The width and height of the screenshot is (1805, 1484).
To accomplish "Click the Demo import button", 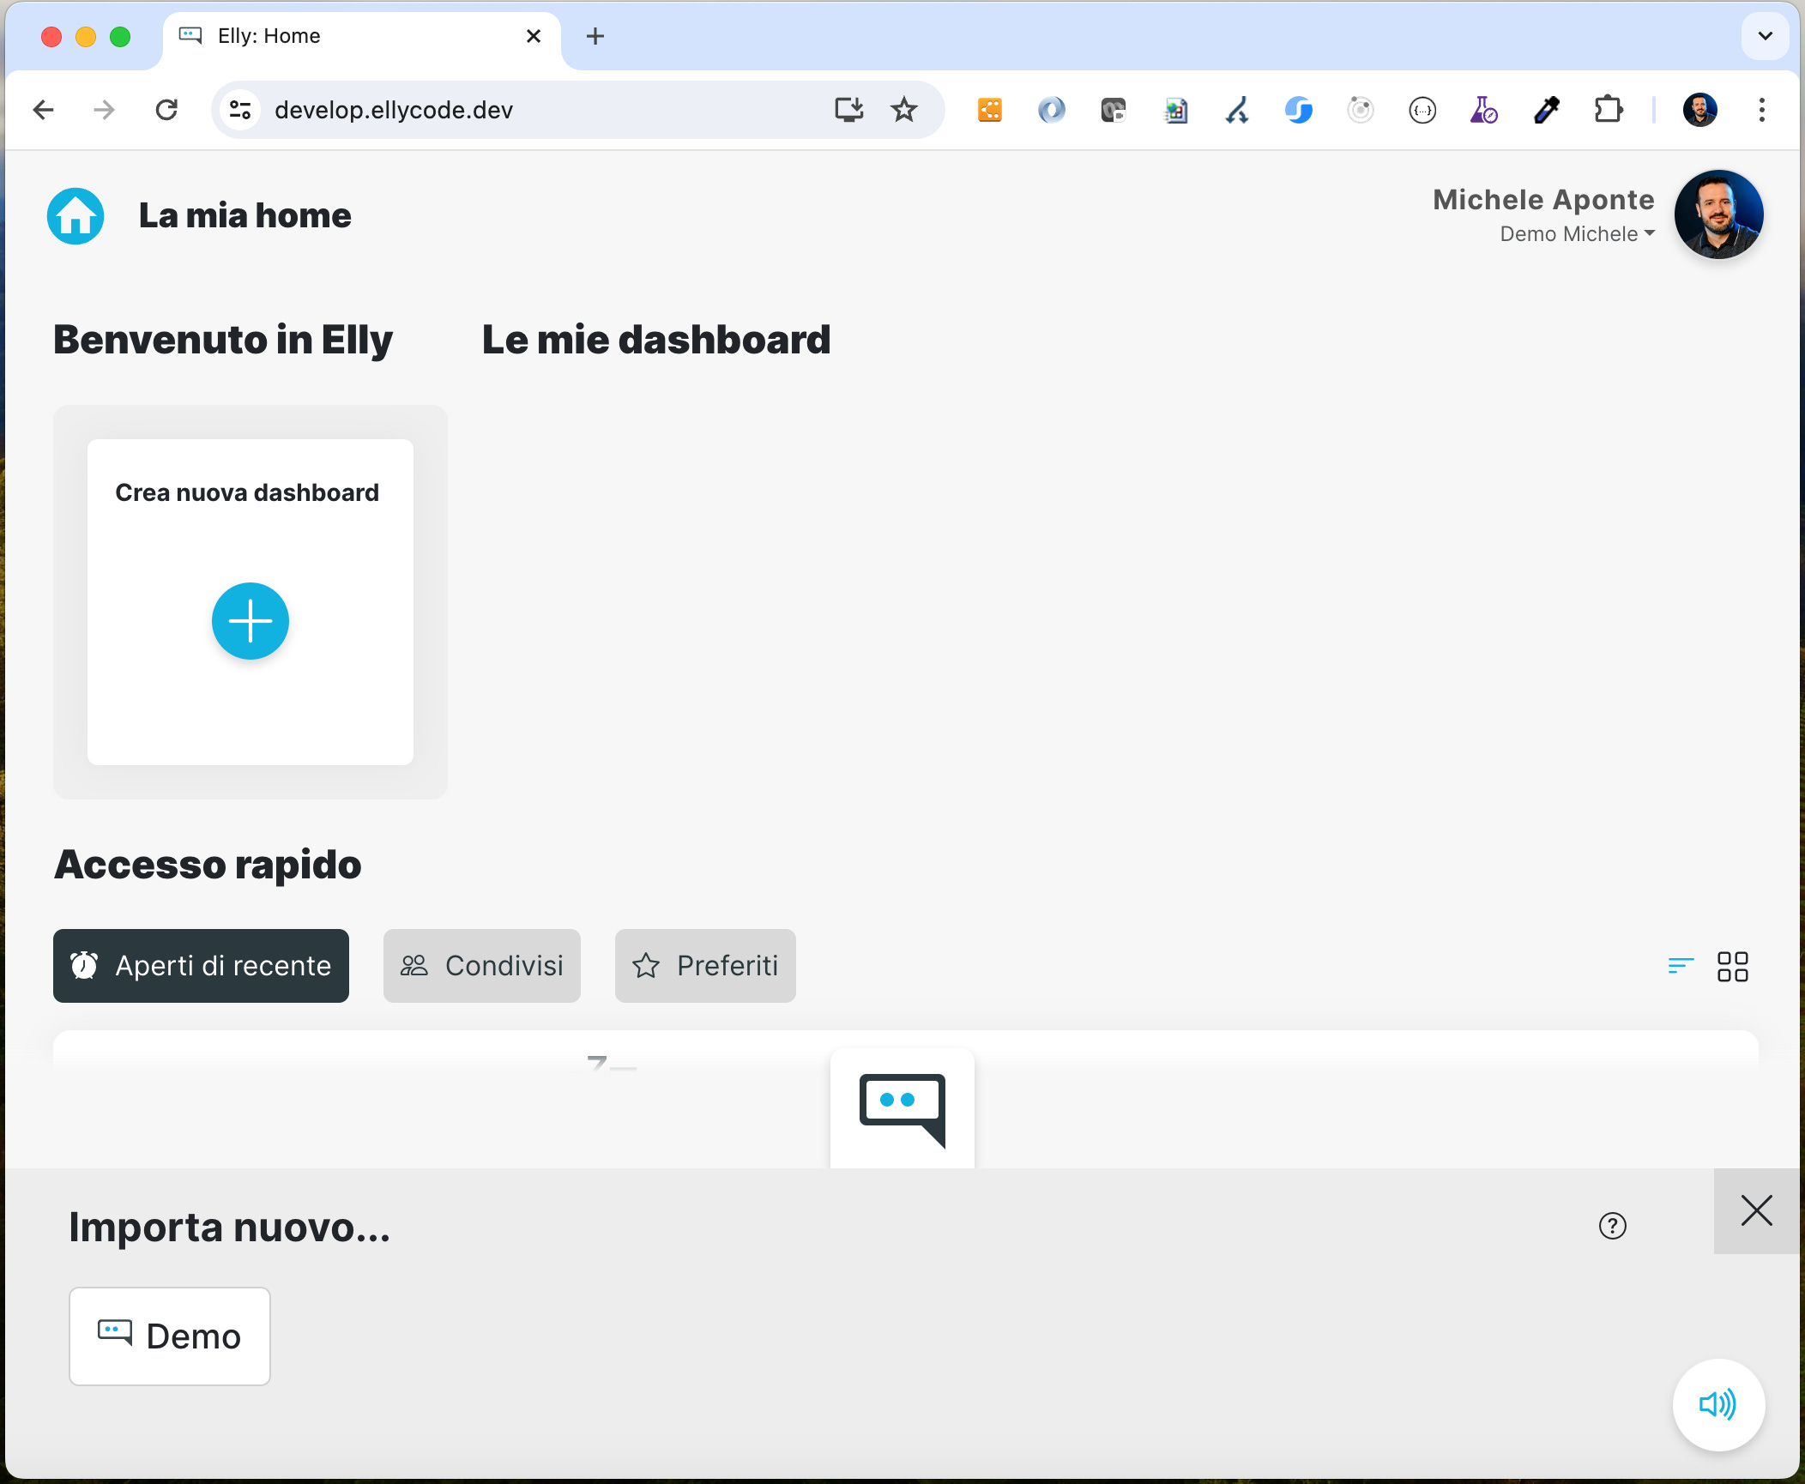I will tap(170, 1336).
